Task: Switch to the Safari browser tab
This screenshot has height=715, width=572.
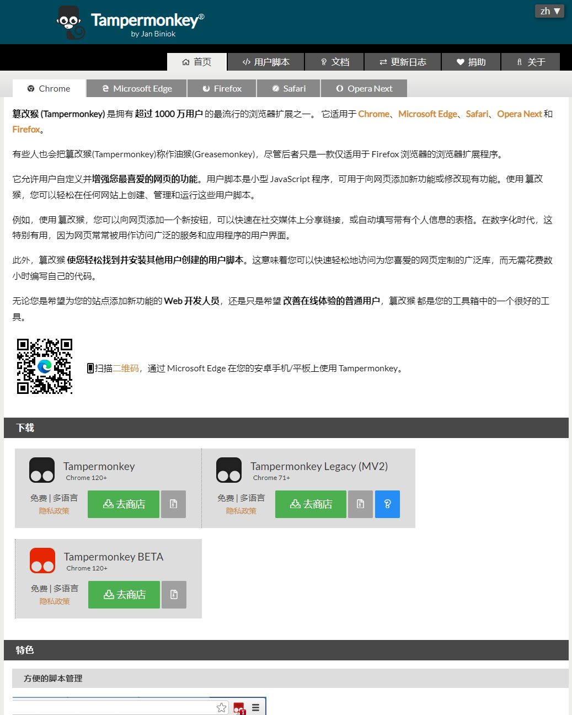Action: tap(288, 88)
